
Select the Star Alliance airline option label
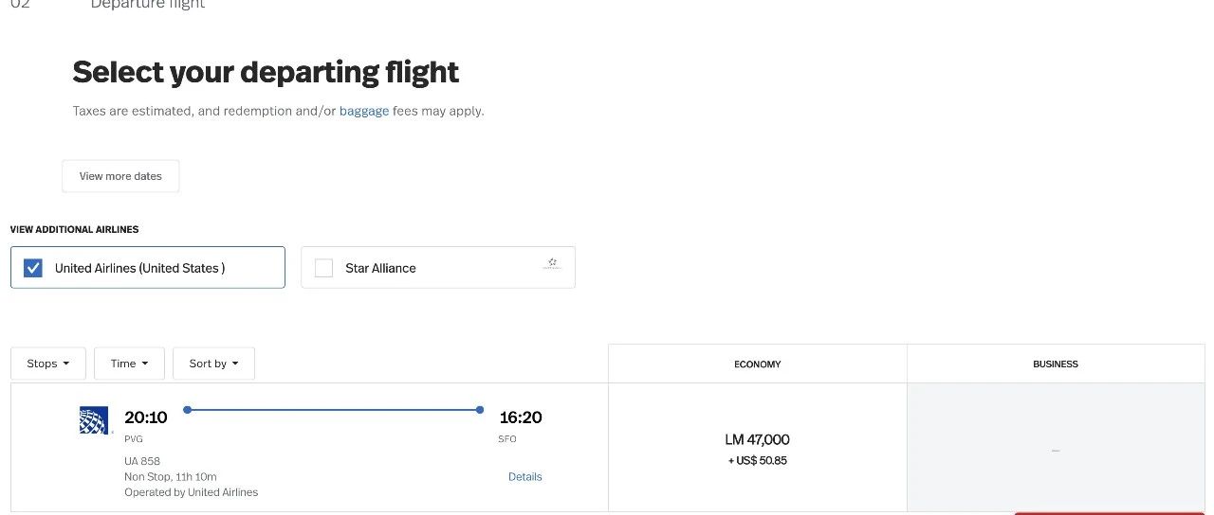point(380,268)
